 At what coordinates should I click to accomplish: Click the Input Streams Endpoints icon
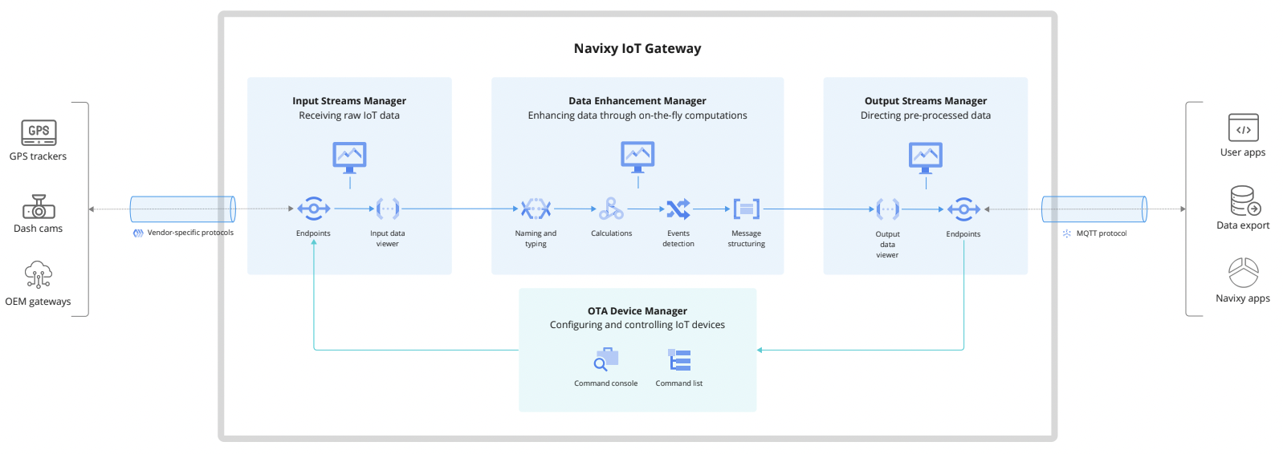pos(313,209)
